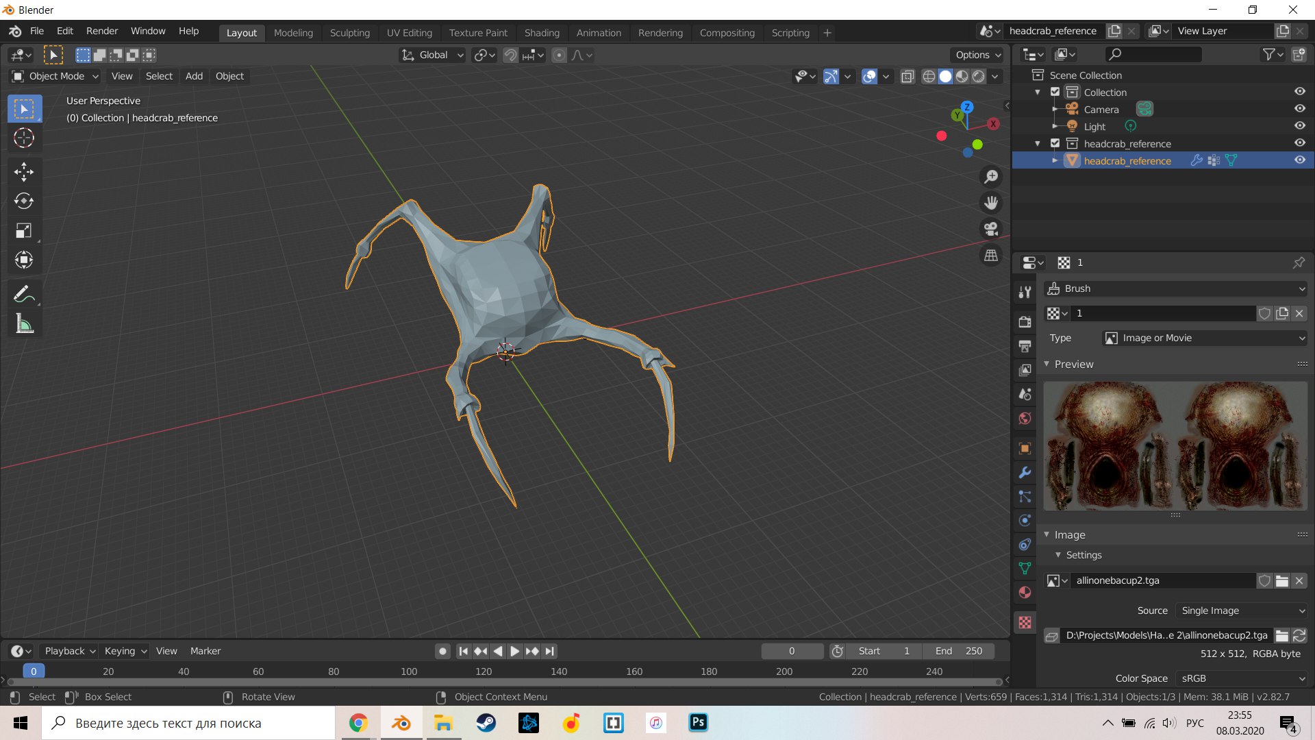The width and height of the screenshot is (1315, 740).
Task: Toggle camera view in viewport
Action: [x=991, y=229]
